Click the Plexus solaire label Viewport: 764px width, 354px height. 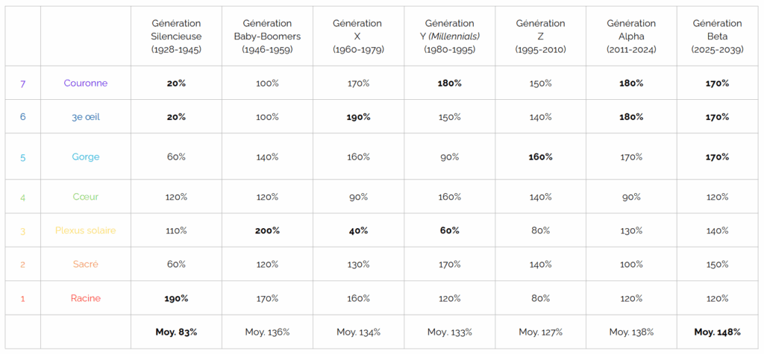pyautogui.click(x=86, y=231)
